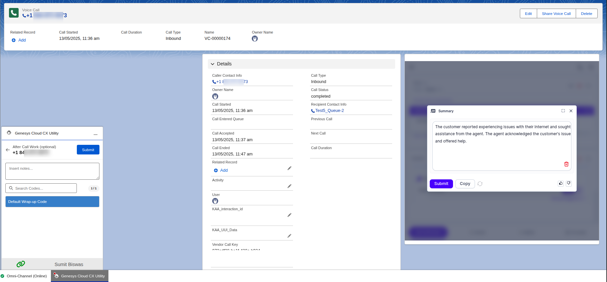The image size is (607, 282).
Task: Collapse the Details section
Action: 213,64
